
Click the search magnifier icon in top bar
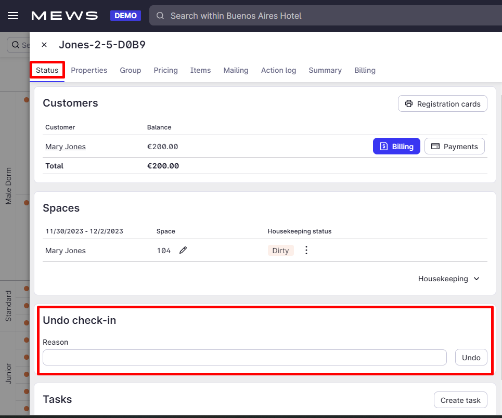160,16
